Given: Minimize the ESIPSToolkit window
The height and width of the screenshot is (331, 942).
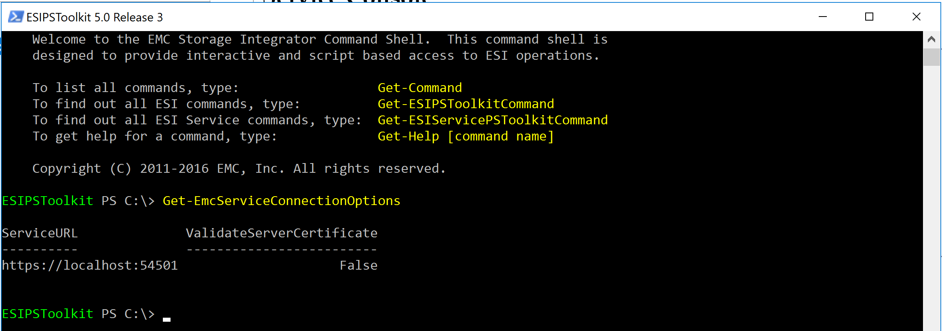Looking at the screenshot, I should click(x=823, y=17).
